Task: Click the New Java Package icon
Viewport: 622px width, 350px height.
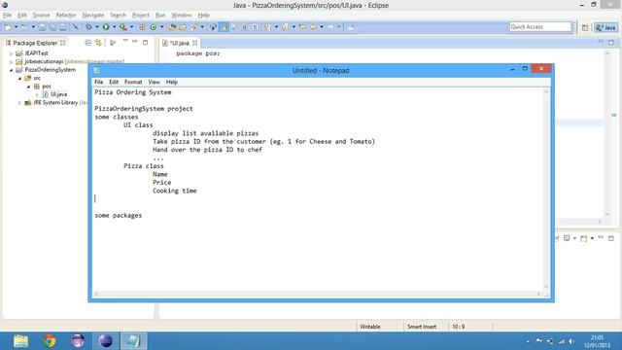Action: click(143, 27)
